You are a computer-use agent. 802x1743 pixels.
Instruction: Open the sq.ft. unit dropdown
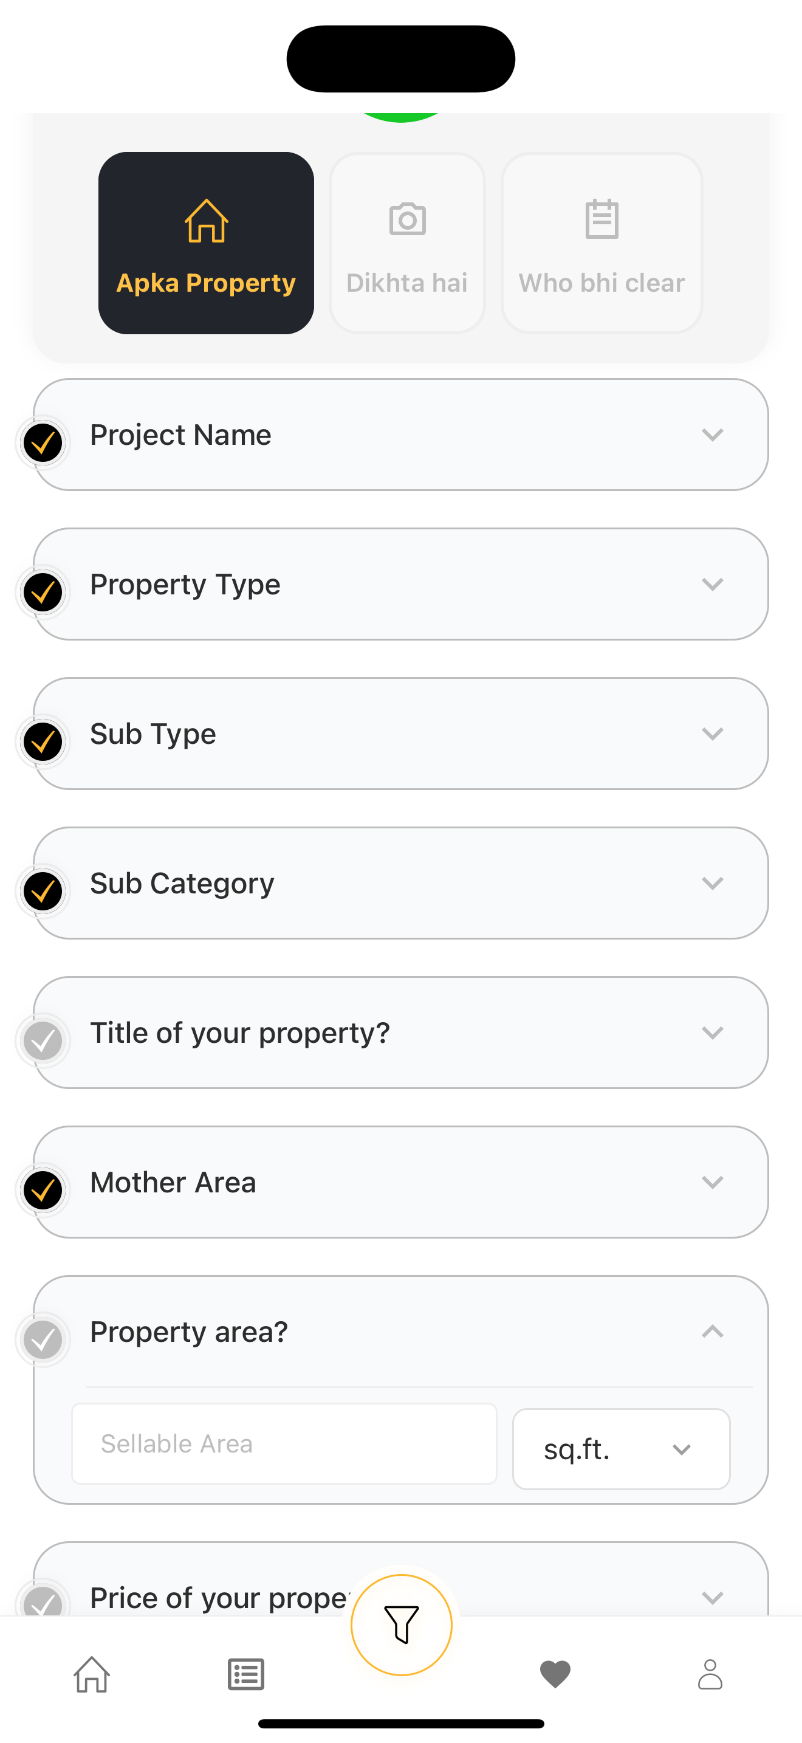pos(621,1449)
